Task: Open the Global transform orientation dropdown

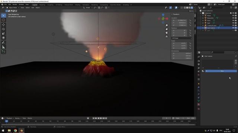Action: [x=88, y=7]
